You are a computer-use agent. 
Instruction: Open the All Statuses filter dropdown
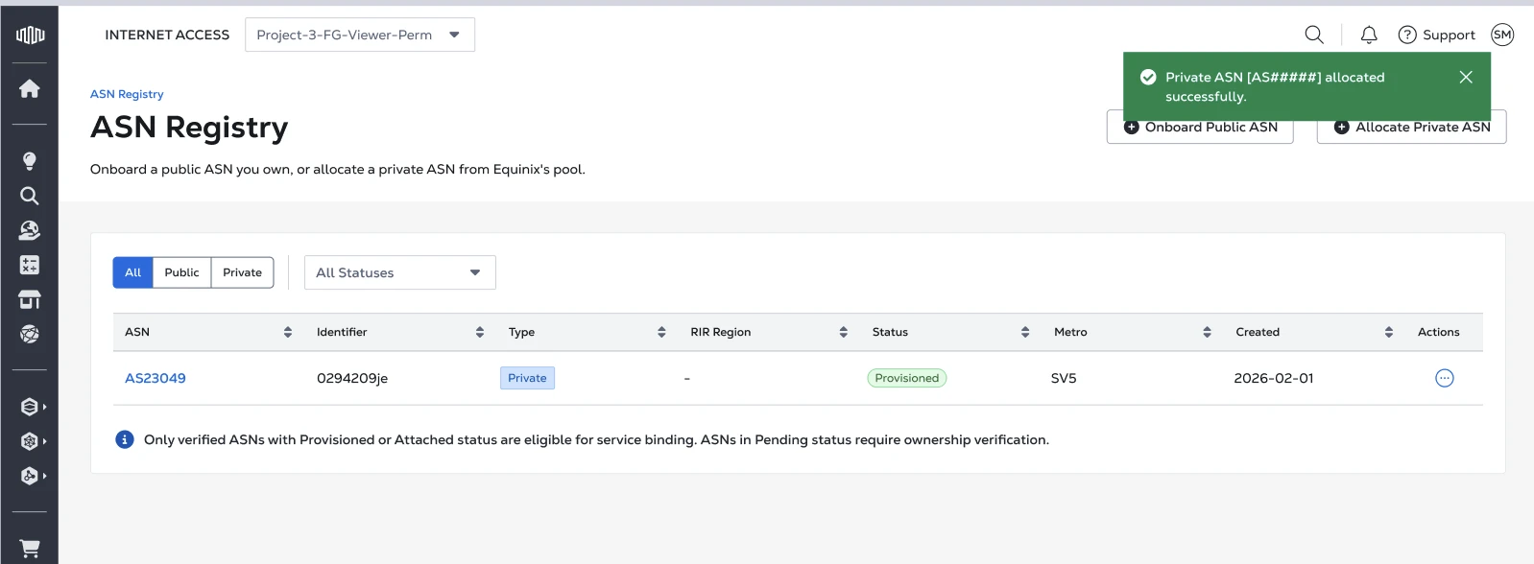[x=400, y=272]
